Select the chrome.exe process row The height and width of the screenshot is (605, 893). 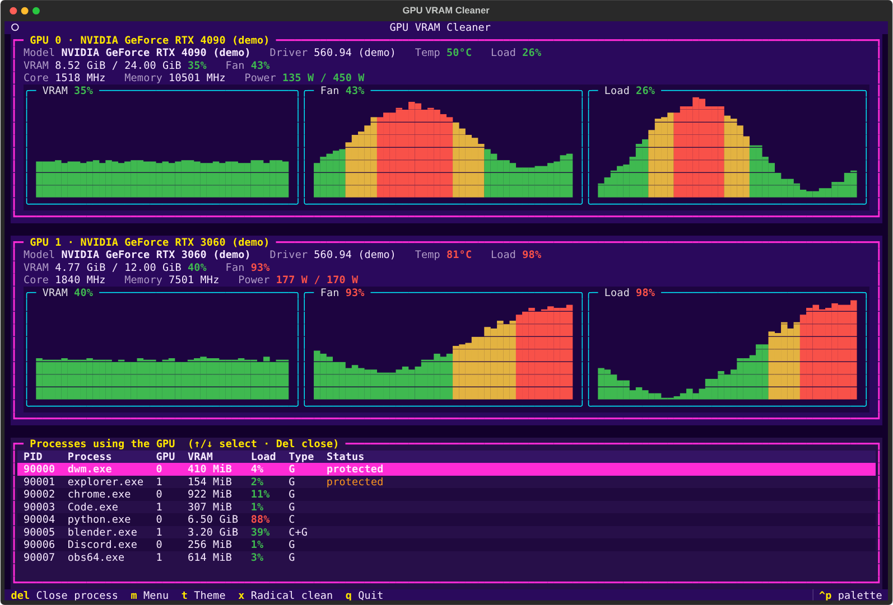[x=447, y=494]
